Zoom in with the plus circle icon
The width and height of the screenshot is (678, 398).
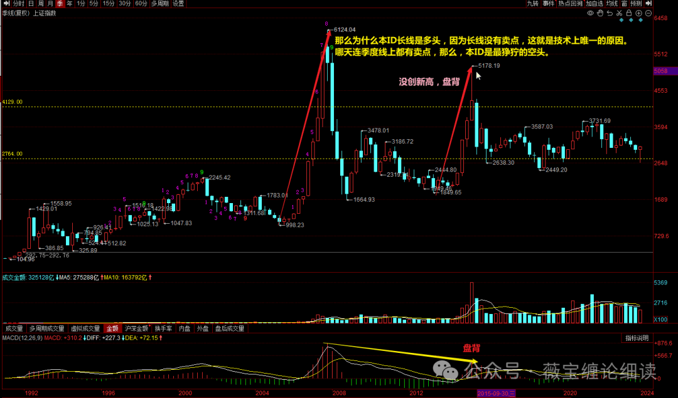638,13
